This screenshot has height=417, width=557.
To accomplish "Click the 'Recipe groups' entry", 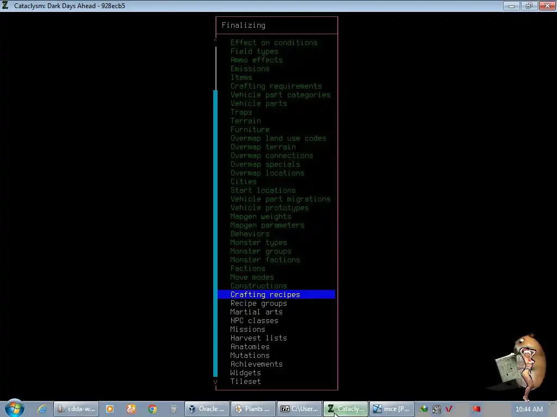I will click(258, 303).
